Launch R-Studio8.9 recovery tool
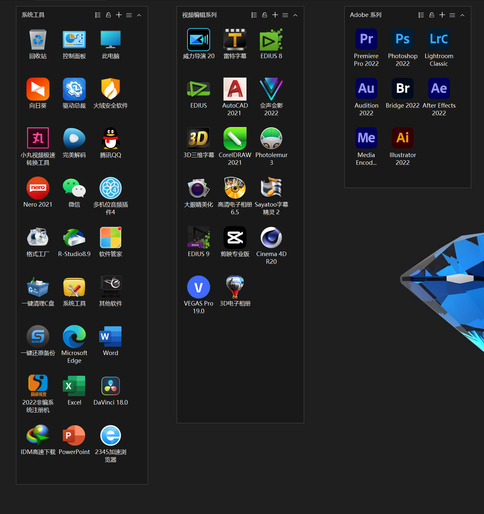The height and width of the screenshot is (514, 484). [x=74, y=238]
